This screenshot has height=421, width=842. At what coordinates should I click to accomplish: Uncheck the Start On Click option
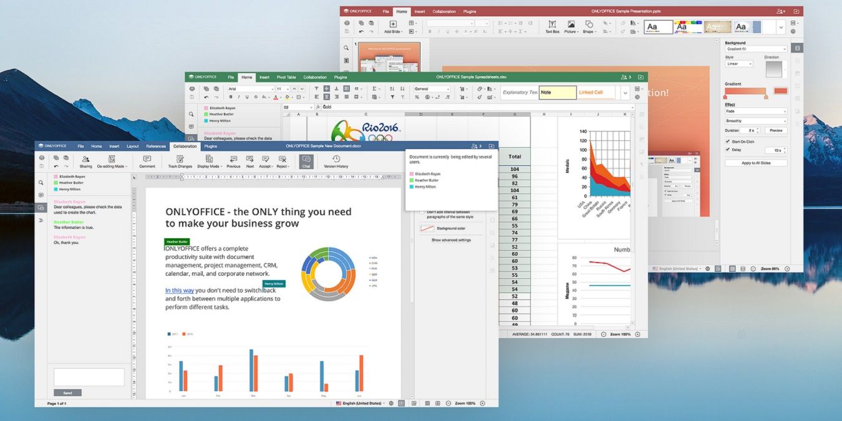point(727,142)
